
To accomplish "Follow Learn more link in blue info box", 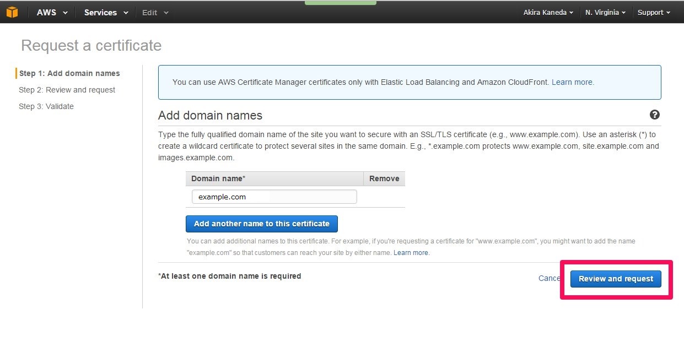I will (573, 82).
